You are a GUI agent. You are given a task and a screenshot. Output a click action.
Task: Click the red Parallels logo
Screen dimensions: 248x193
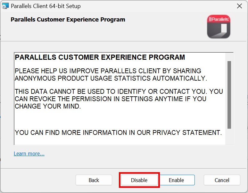tap(219, 26)
